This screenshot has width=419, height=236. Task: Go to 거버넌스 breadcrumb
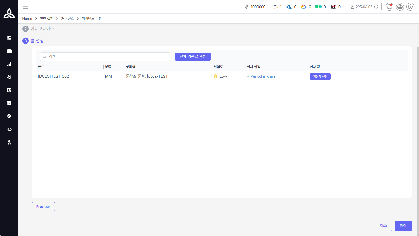(x=67, y=19)
